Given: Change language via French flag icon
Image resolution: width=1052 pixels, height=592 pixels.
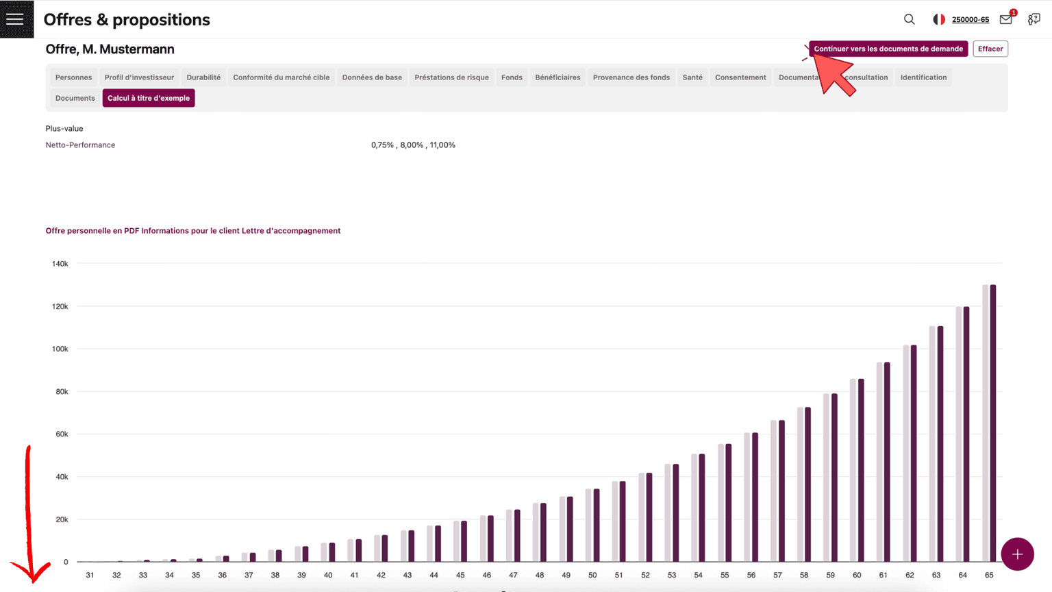Looking at the screenshot, I should pos(939,19).
